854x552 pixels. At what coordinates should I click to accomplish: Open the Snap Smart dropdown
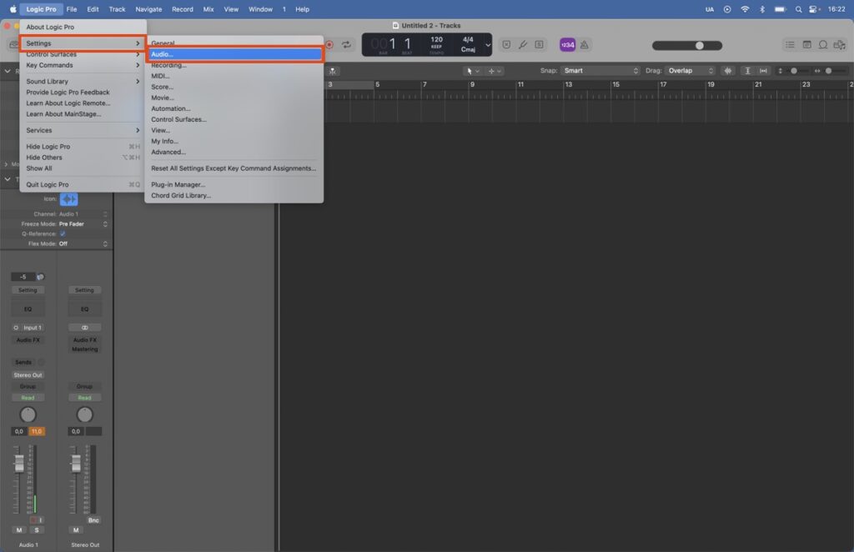(x=595, y=71)
